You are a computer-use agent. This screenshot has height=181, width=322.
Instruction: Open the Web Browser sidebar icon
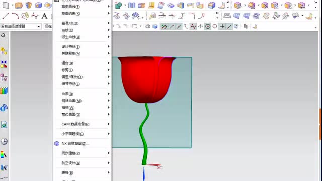pyautogui.click(x=4, y=125)
